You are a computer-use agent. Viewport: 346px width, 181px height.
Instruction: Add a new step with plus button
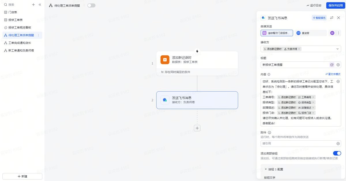(x=197, y=128)
